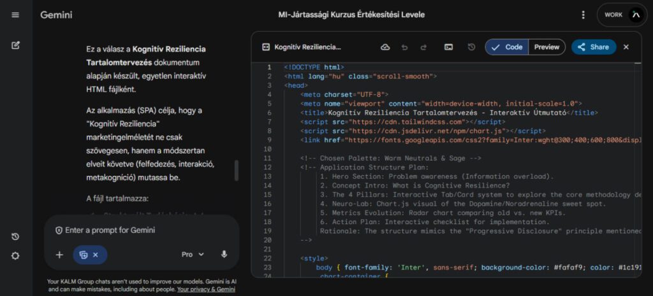Image resolution: width=653 pixels, height=296 pixels.
Task: Start a new chat with the compose icon
Action: [15, 45]
